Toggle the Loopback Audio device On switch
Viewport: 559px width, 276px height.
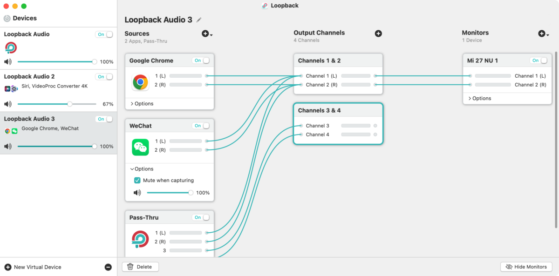(104, 34)
